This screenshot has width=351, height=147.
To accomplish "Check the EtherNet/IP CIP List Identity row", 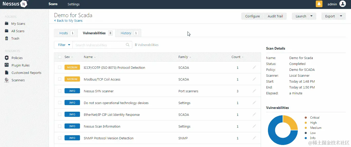I will pyautogui.click(x=60, y=115).
